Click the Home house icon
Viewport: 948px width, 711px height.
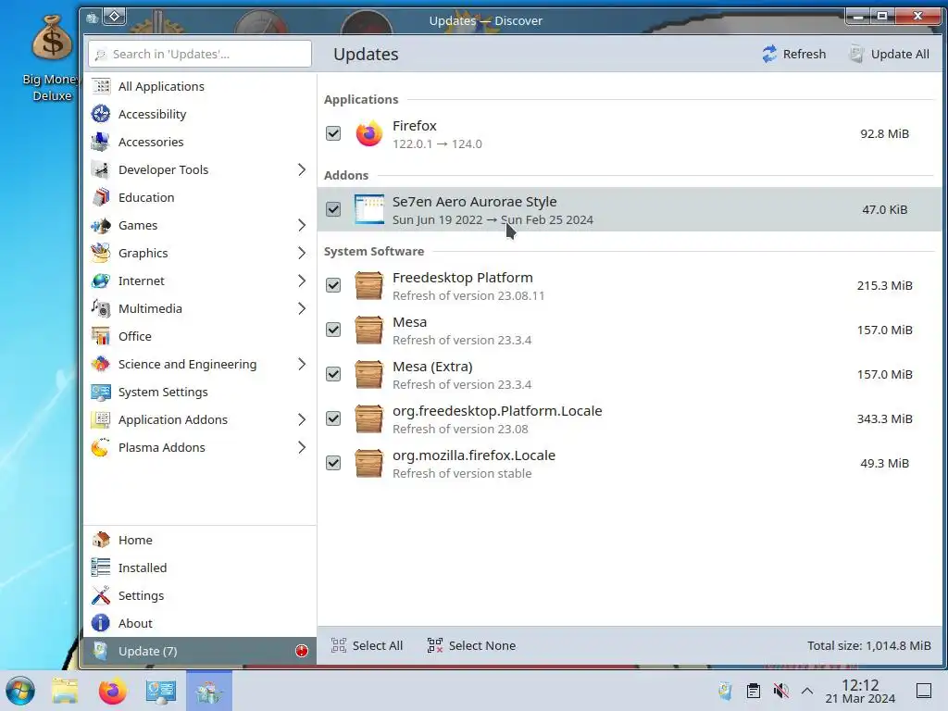101,540
